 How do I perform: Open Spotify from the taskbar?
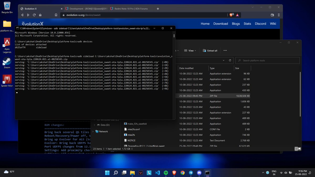[x=166, y=173]
